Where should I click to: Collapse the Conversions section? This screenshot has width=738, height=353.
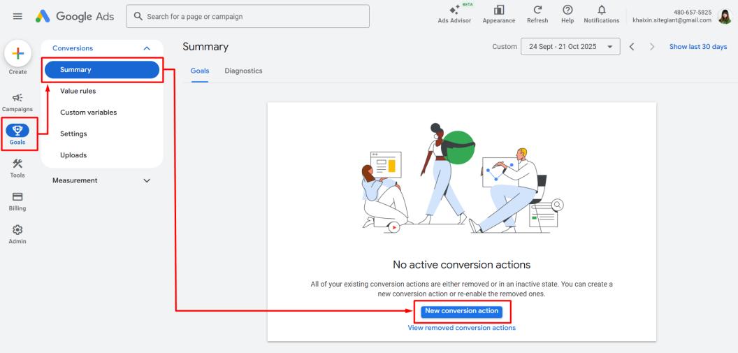pyautogui.click(x=147, y=48)
